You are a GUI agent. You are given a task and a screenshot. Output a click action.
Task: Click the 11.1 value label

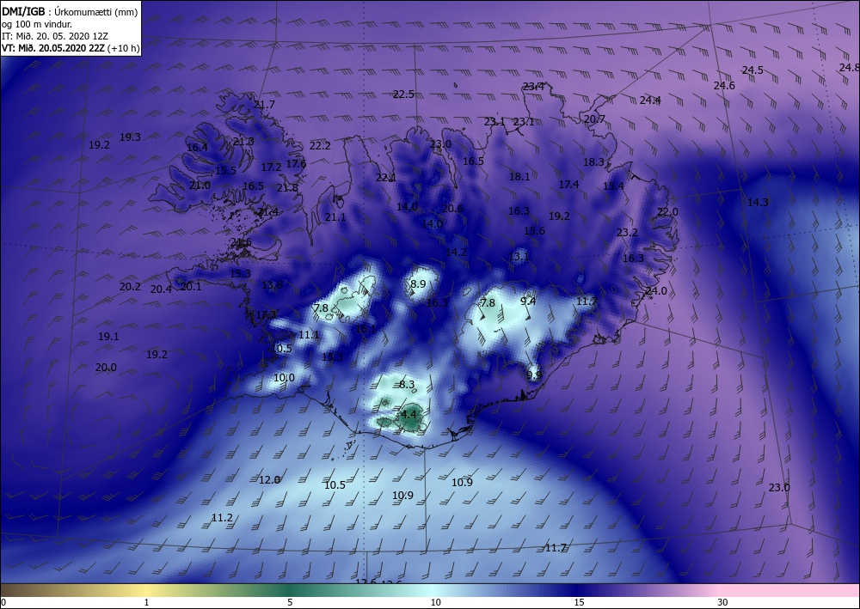[309, 334]
